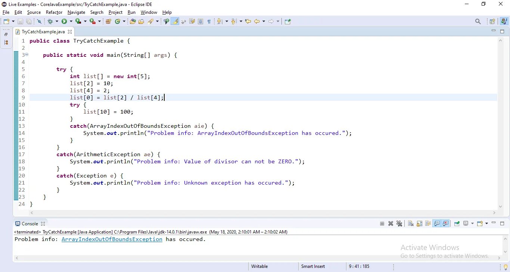Run the TryCatchExample application

64,21
